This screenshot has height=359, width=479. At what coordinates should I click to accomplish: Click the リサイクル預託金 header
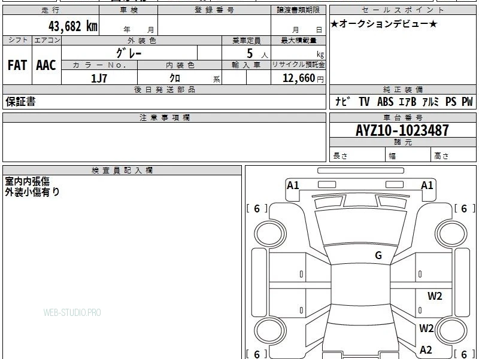pos(298,65)
